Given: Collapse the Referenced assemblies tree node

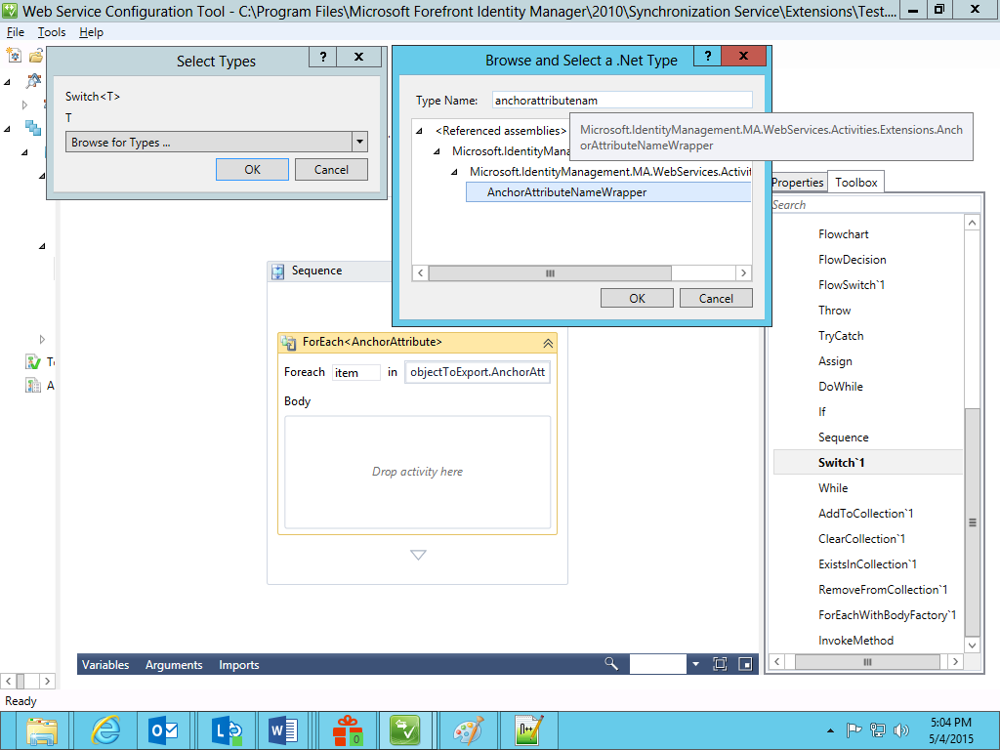Looking at the screenshot, I should [x=420, y=131].
